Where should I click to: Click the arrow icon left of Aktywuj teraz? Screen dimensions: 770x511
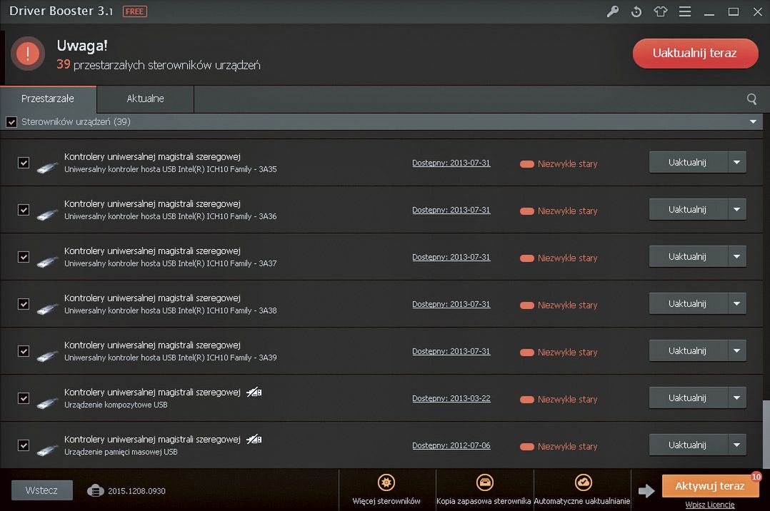pos(646,490)
